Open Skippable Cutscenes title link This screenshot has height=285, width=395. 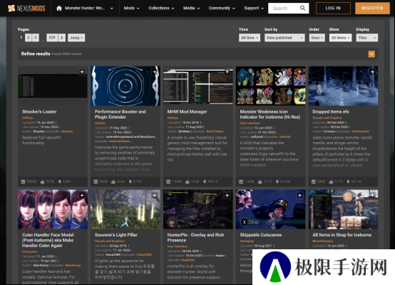coord(261,235)
